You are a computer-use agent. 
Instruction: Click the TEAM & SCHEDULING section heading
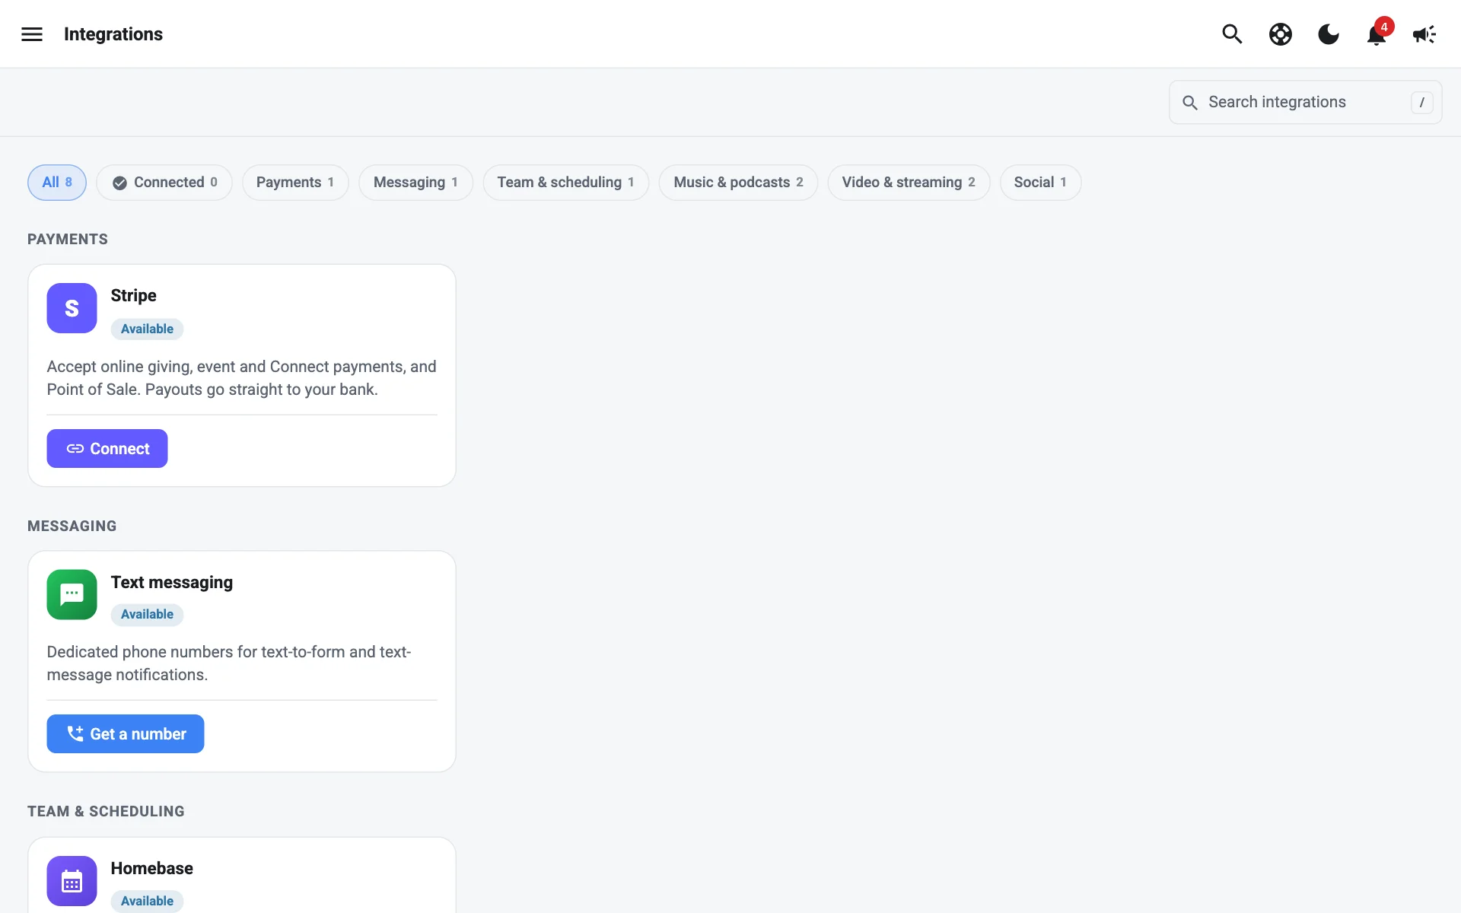point(106,812)
